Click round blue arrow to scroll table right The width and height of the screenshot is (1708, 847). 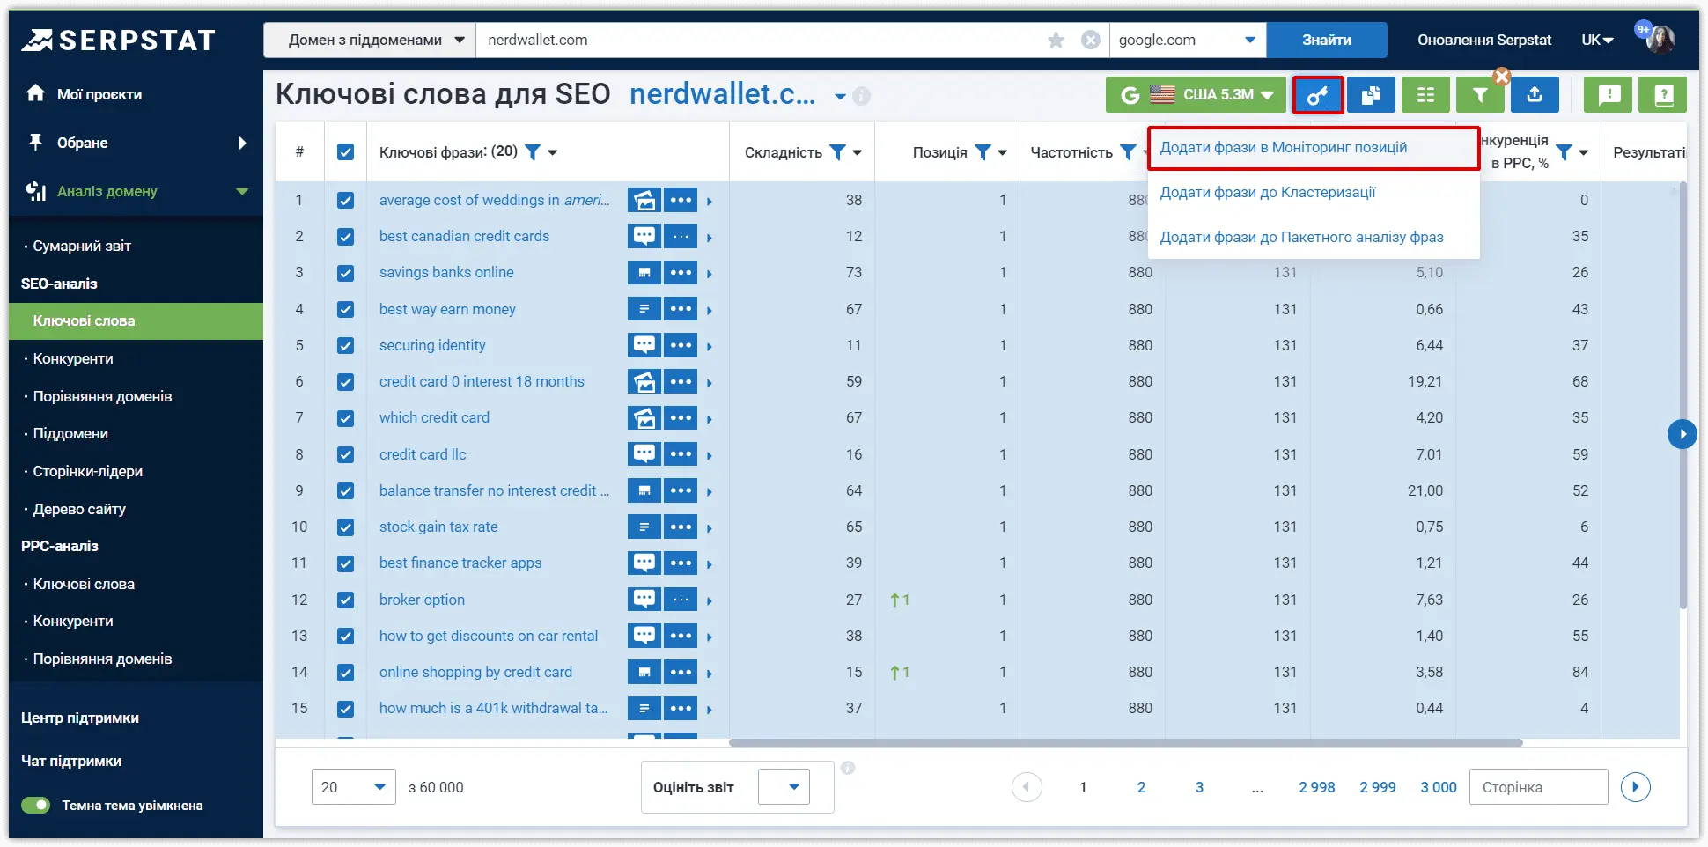pyautogui.click(x=1682, y=434)
